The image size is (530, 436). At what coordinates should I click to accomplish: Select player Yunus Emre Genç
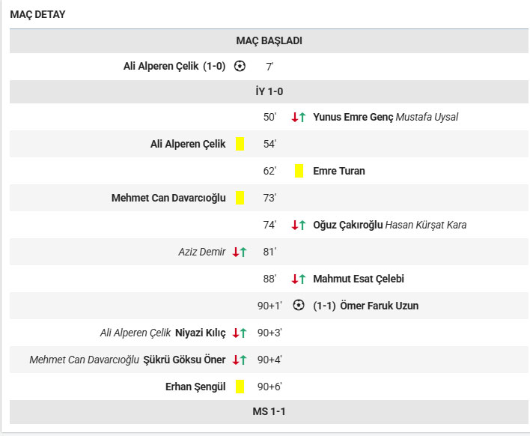[353, 117]
